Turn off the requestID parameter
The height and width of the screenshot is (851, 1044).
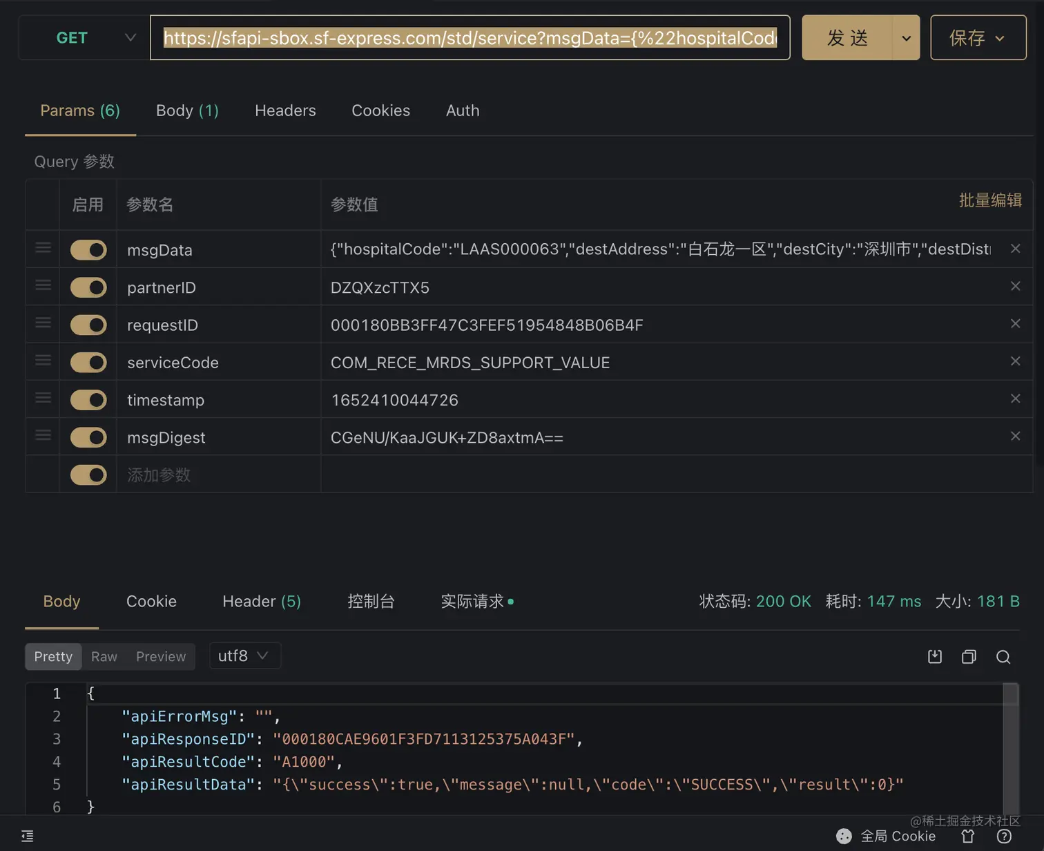[88, 325]
